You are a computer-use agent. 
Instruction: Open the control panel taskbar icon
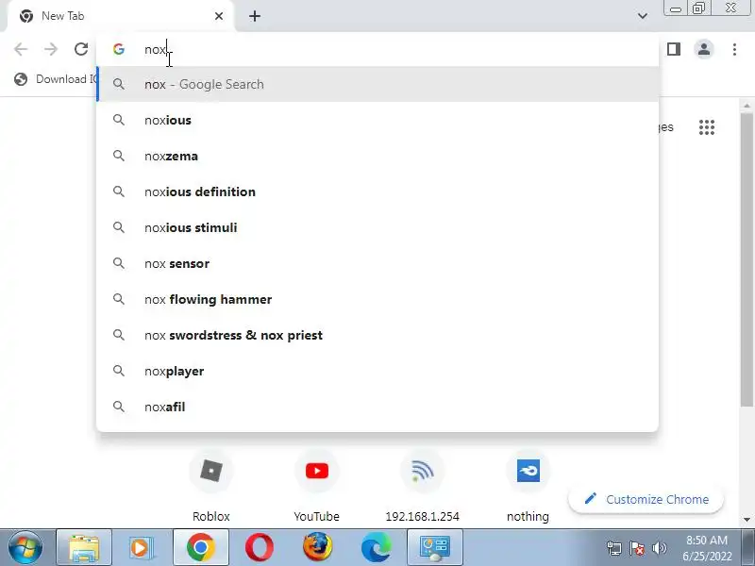point(435,547)
